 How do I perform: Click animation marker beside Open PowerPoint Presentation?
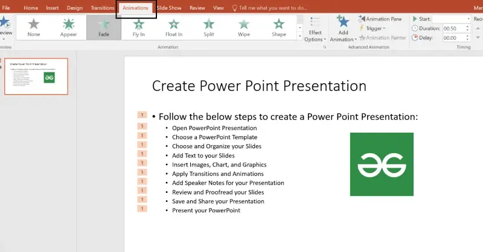[142, 126]
